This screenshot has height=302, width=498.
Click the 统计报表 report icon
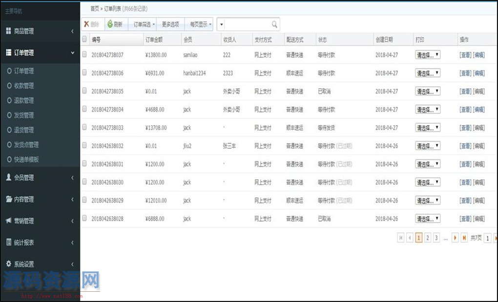8,243
